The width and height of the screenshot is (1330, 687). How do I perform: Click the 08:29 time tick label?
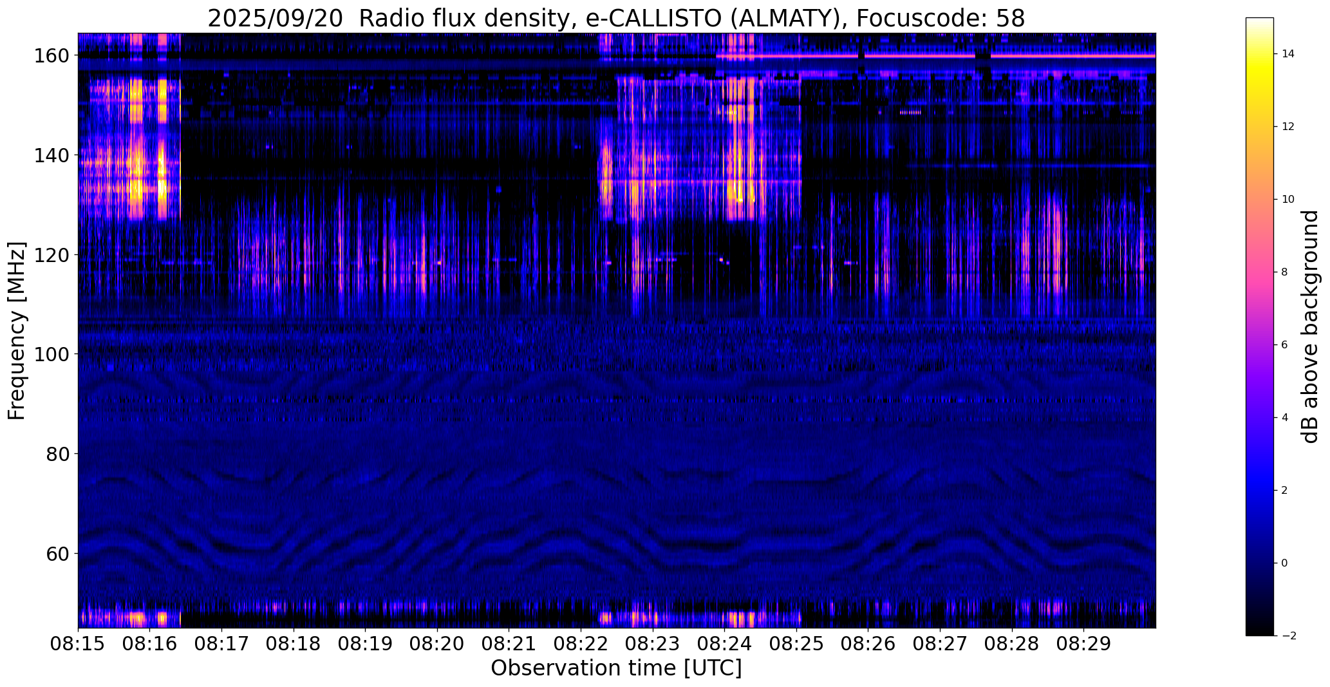1083,645
